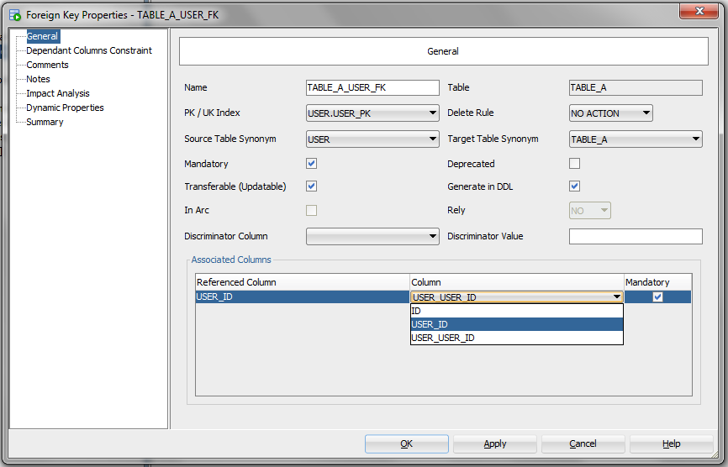
Task: Open the PK / UK Index dropdown
Action: (x=372, y=113)
